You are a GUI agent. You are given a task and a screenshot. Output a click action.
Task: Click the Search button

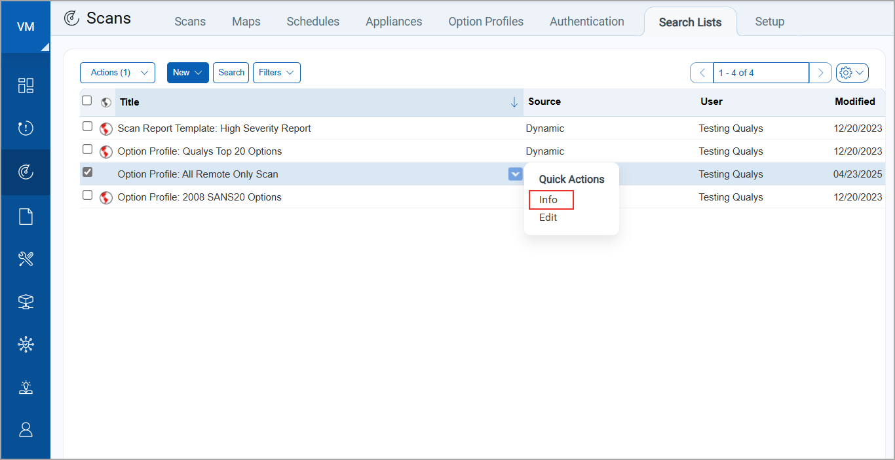(x=231, y=73)
